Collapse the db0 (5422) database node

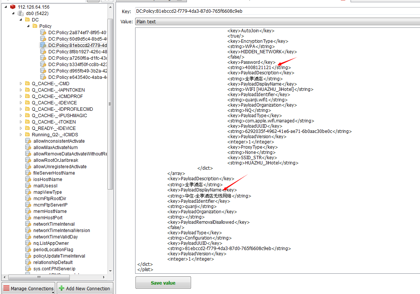point(13,13)
